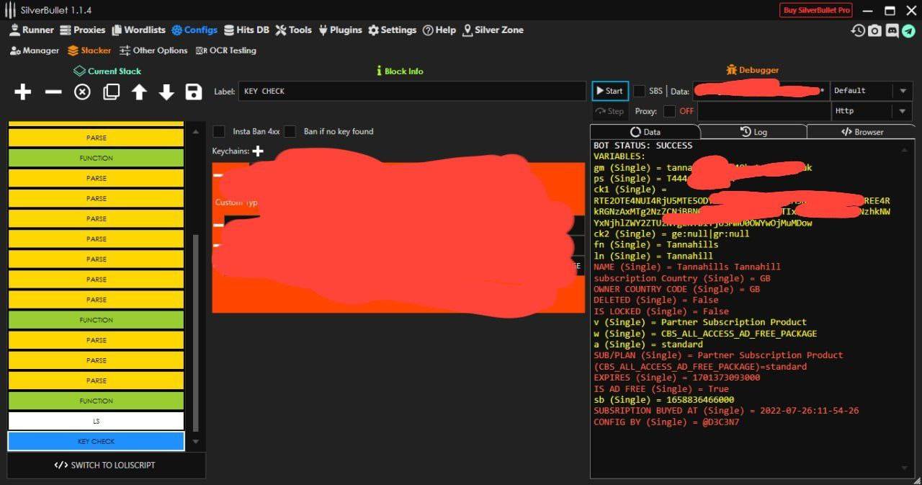Select the Log tab in debugger
Viewport: 922px width, 485px height.
pos(753,132)
